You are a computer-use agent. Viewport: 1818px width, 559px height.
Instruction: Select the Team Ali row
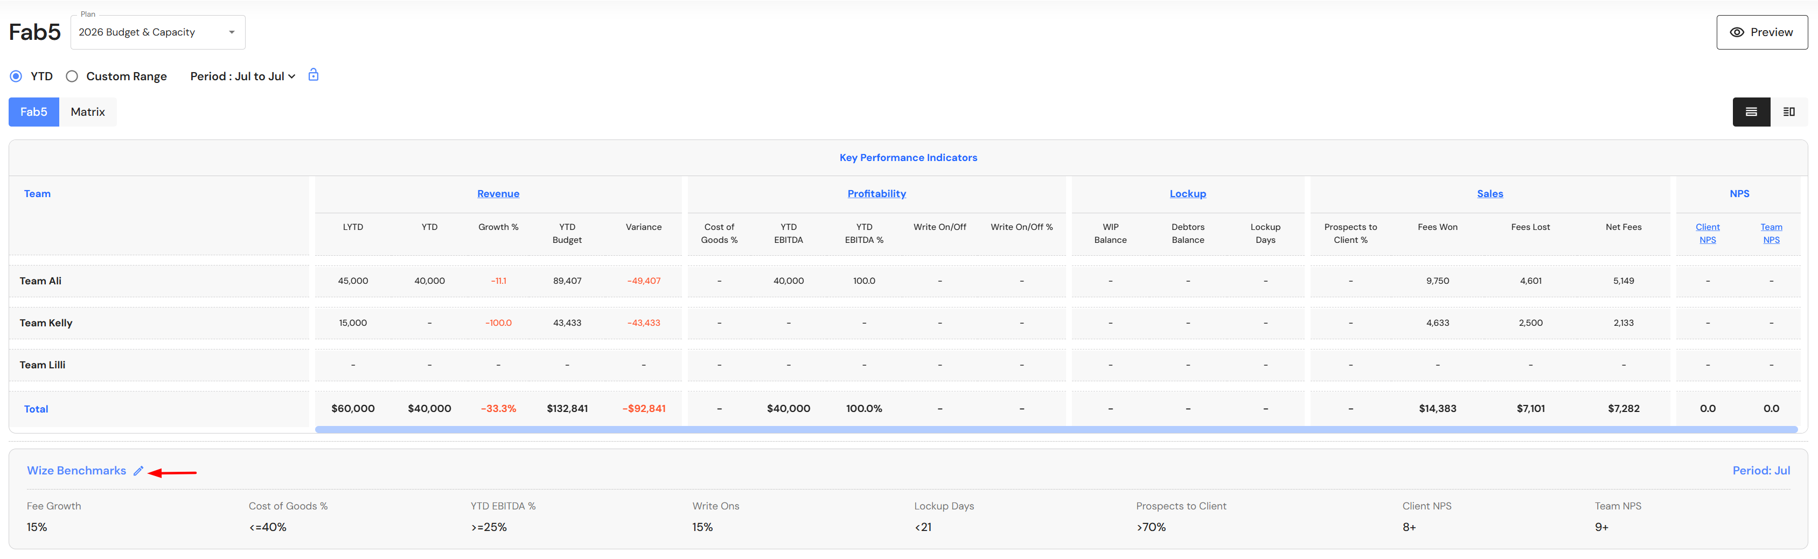pyautogui.click(x=41, y=281)
